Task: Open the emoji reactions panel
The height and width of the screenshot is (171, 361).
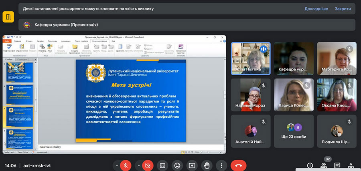Action: (177, 165)
